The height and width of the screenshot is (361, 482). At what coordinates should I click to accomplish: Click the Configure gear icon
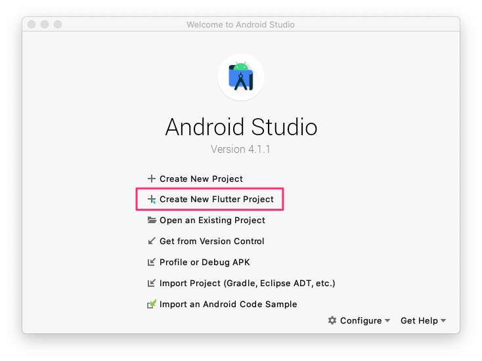(332, 320)
